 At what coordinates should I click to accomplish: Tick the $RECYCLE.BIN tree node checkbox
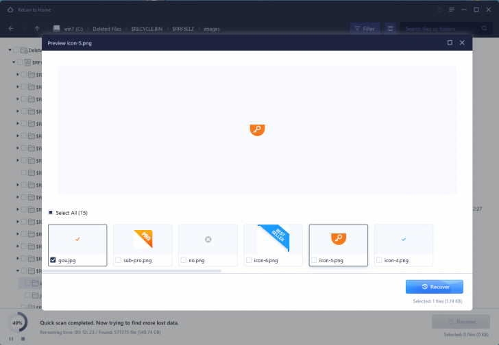point(20,62)
